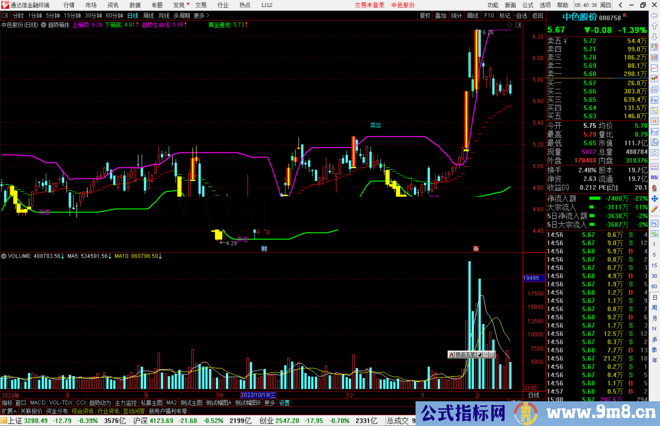Click the down arrow icon in right sidebar

(x=654, y=37)
